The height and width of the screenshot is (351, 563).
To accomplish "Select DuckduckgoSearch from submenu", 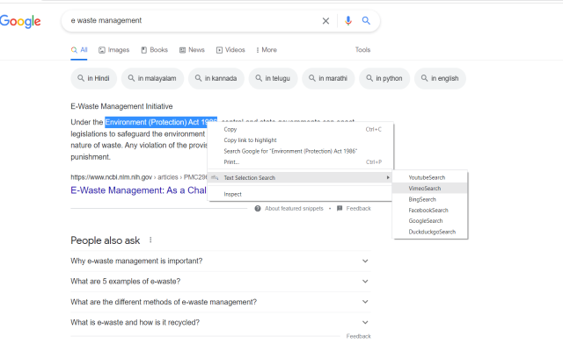I will point(430,232).
